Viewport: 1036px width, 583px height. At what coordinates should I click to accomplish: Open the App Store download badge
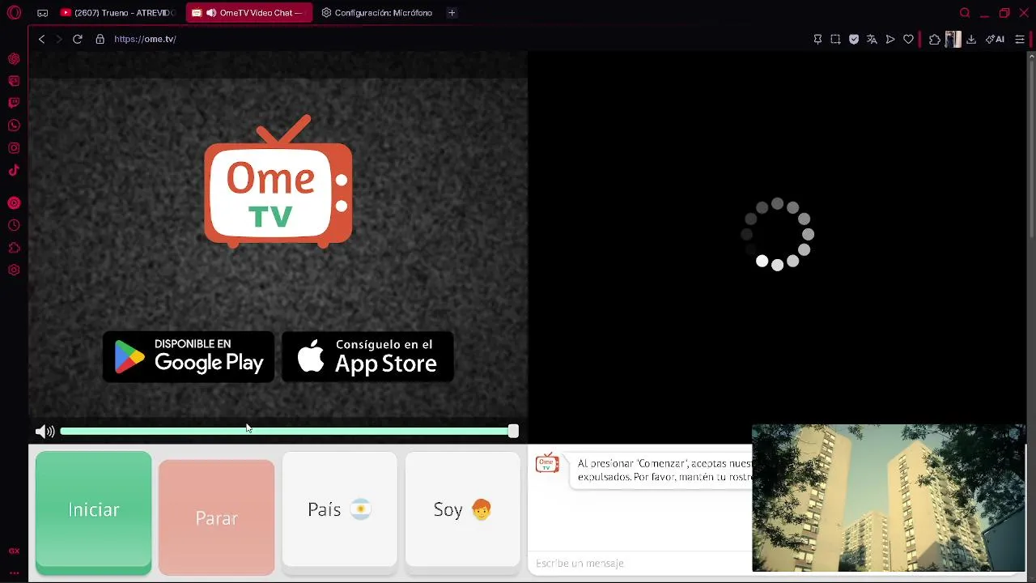point(367,356)
